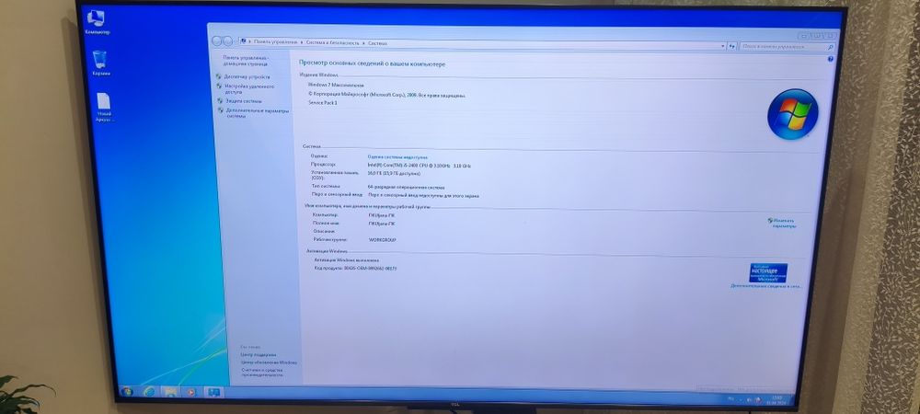Viewport: 920px width, 414px height.
Task: Click the magnifier icon in search box
Action: tap(830, 47)
